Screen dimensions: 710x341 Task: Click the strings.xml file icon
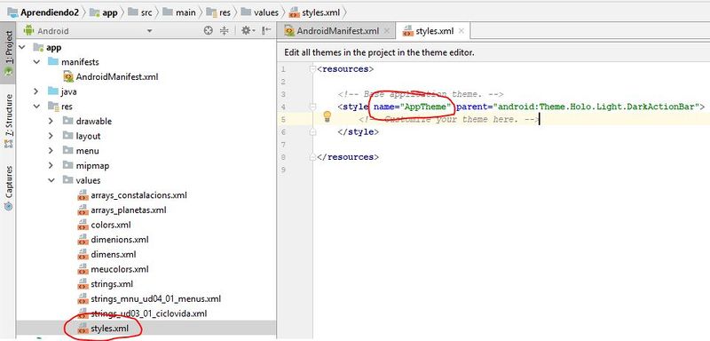pyautogui.click(x=83, y=284)
